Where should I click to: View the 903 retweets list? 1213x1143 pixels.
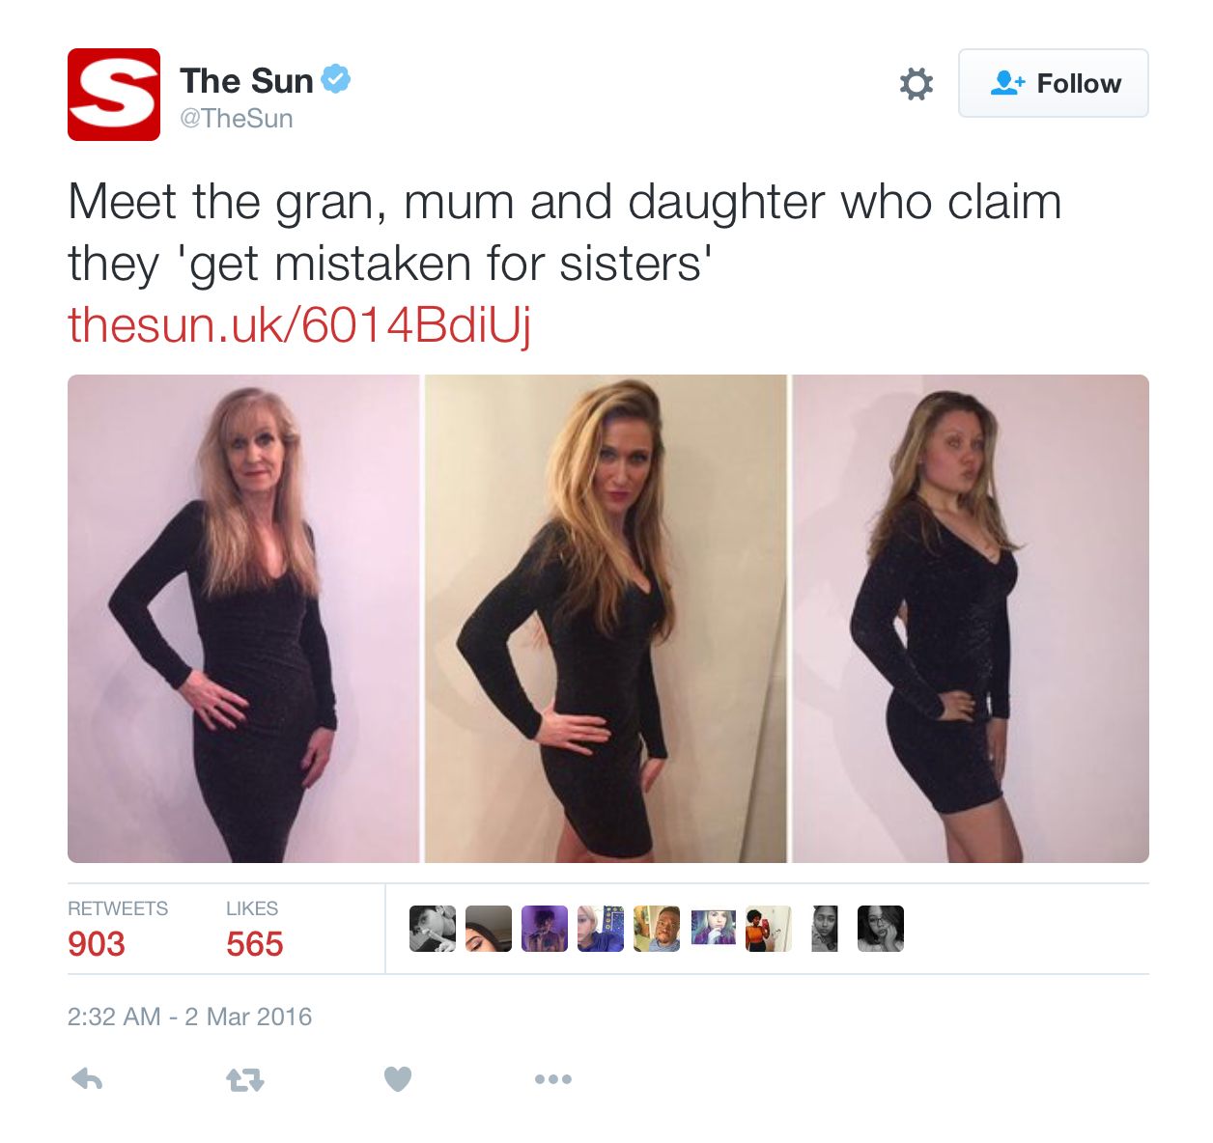pos(118,929)
